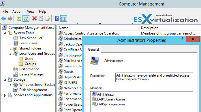201x112 pixels.
Task: Select LAB\Domain Admins in the Members list
Action: (111, 99)
